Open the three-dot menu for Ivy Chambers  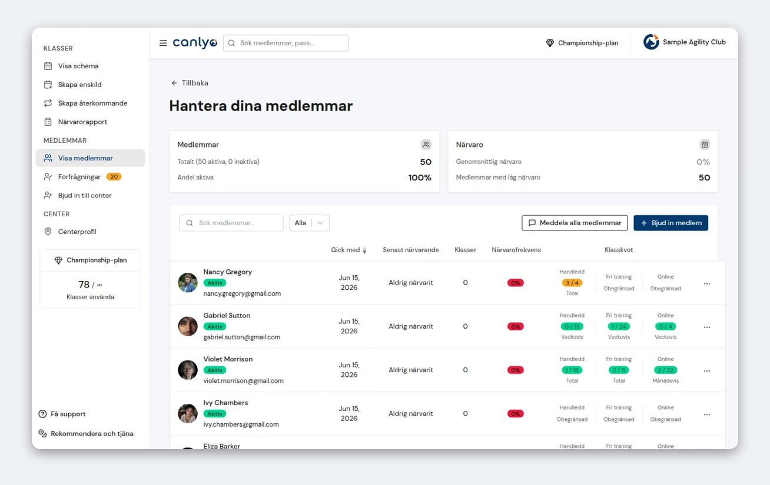coord(707,414)
